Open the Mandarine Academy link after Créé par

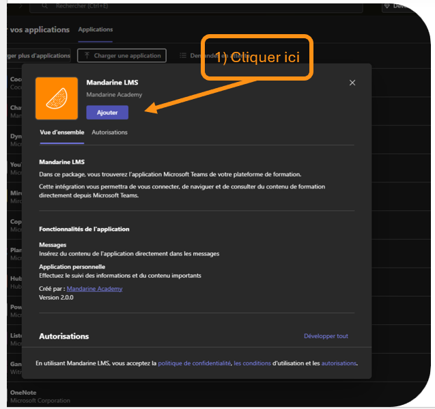point(94,289)
